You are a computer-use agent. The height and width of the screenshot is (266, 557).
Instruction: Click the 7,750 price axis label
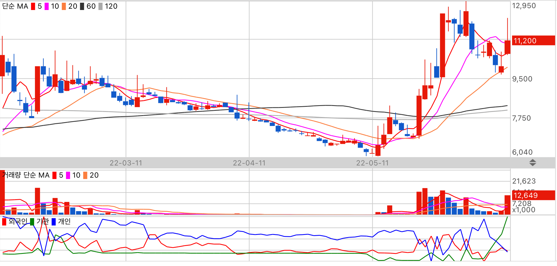(x=522, y=118)
